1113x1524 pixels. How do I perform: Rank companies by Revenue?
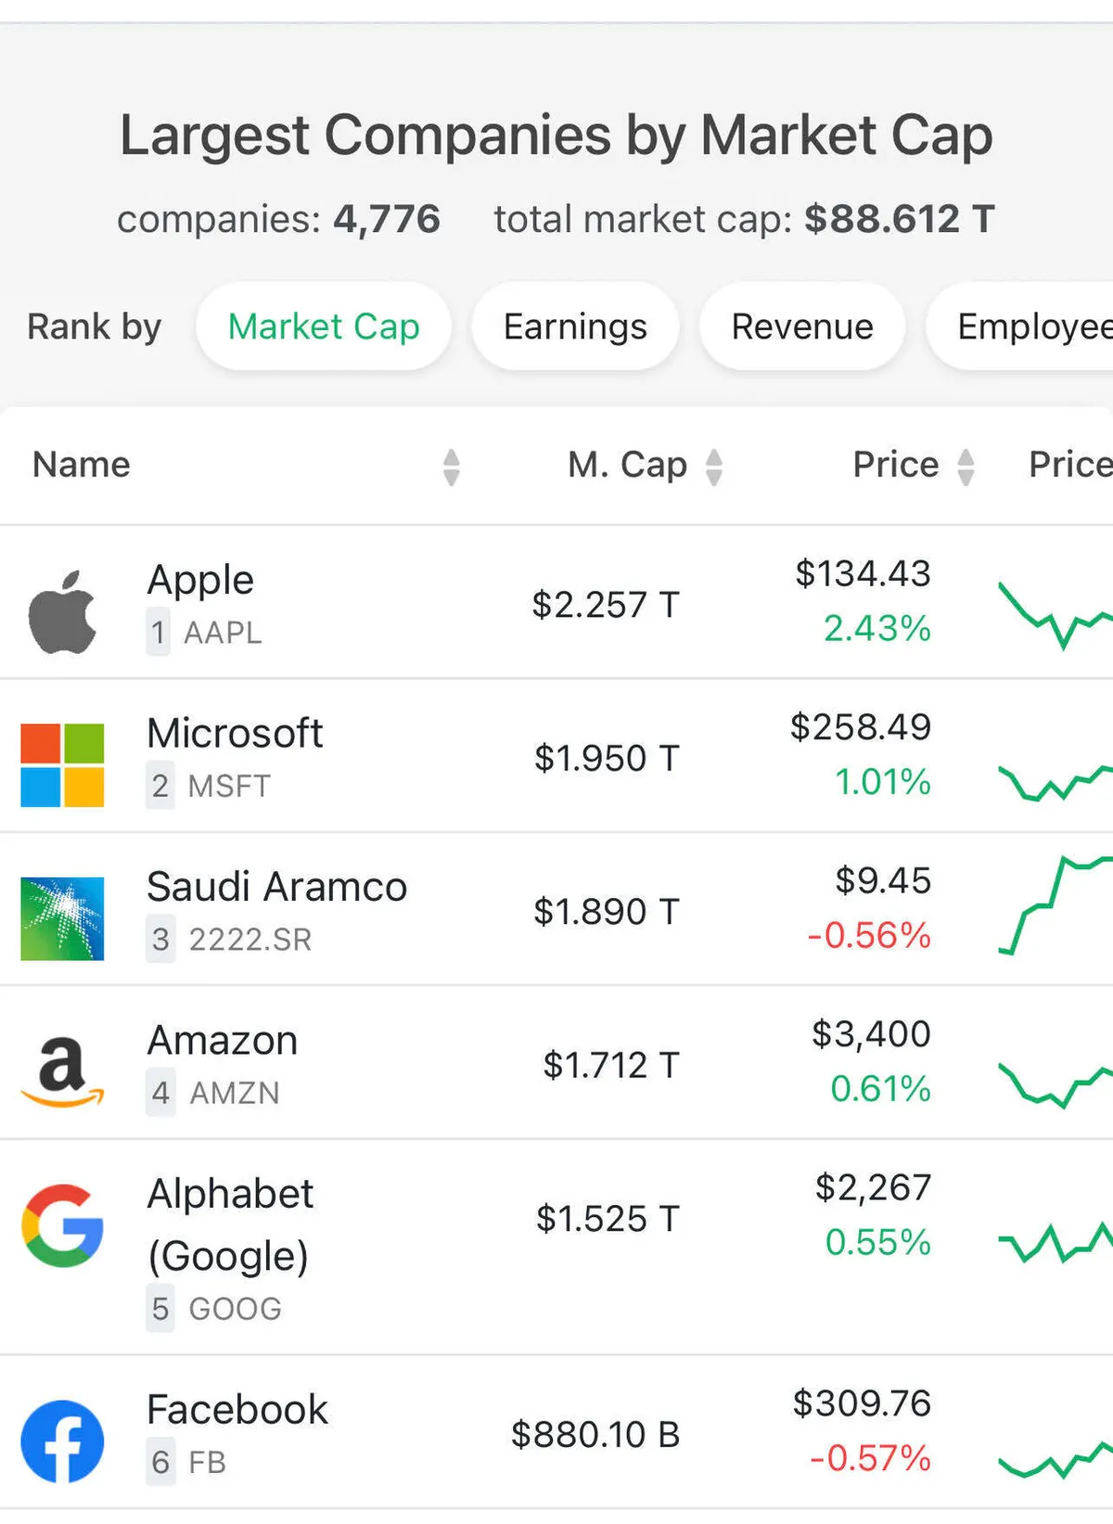pos(801,327)
